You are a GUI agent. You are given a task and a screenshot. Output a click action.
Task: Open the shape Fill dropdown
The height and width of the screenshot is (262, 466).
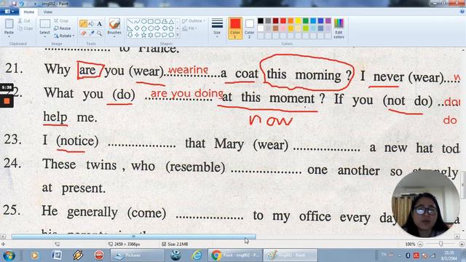click(x=189, y=28)
